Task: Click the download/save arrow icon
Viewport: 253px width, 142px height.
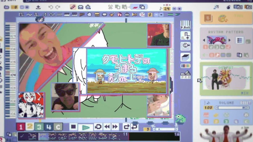Action: coord(38,7)
